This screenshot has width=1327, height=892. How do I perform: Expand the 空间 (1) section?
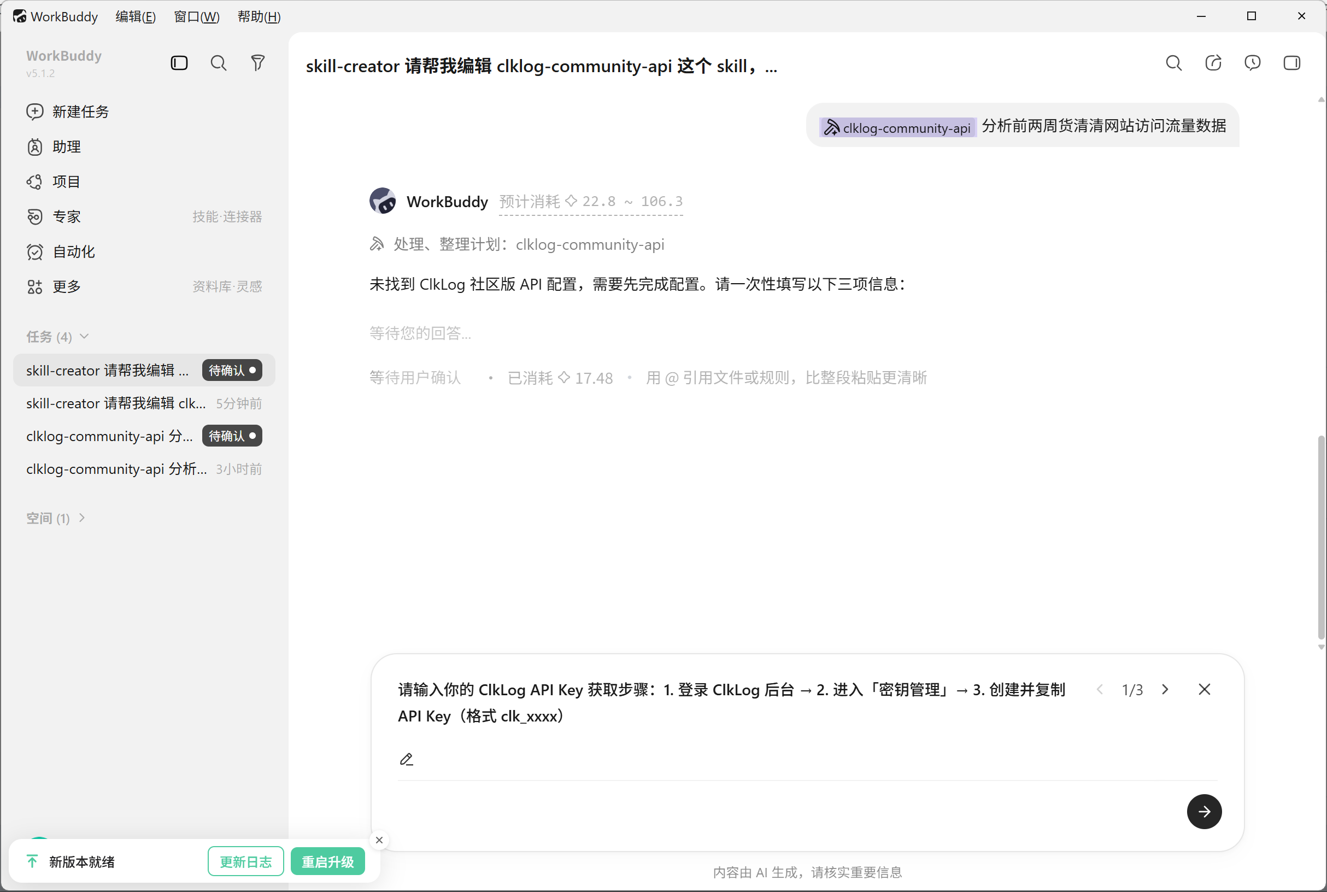[56, 518]
